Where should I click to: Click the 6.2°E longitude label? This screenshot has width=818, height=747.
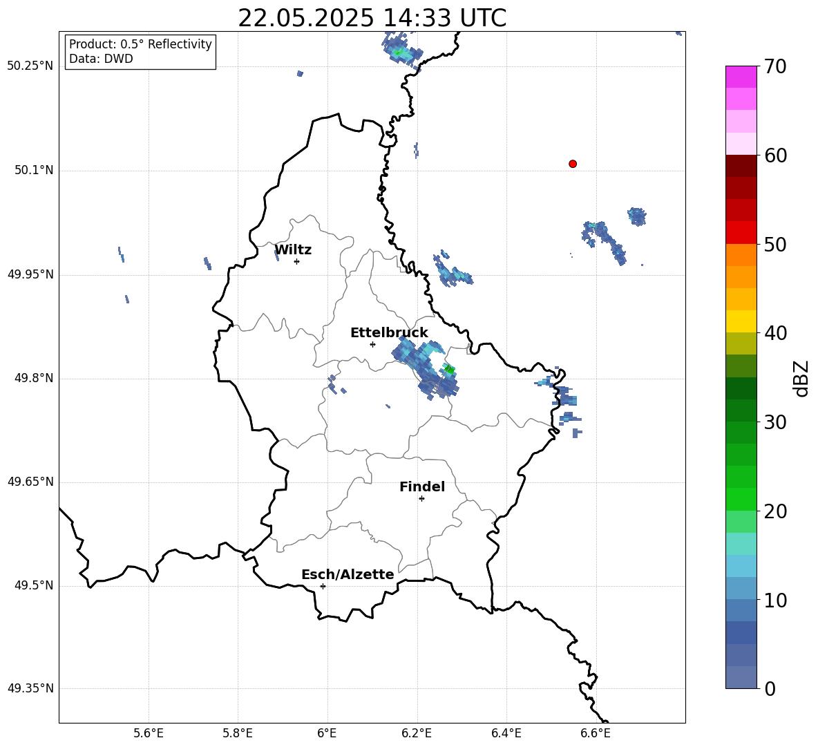pyautogui.click(x=417, y=733)
